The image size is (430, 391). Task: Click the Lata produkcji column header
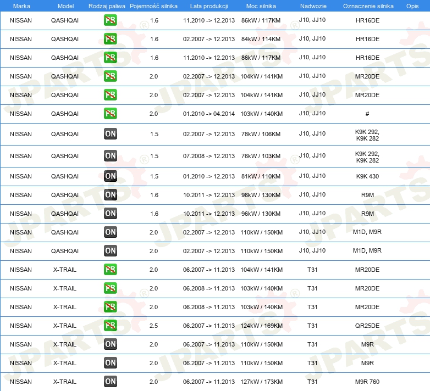click(209, 6)
